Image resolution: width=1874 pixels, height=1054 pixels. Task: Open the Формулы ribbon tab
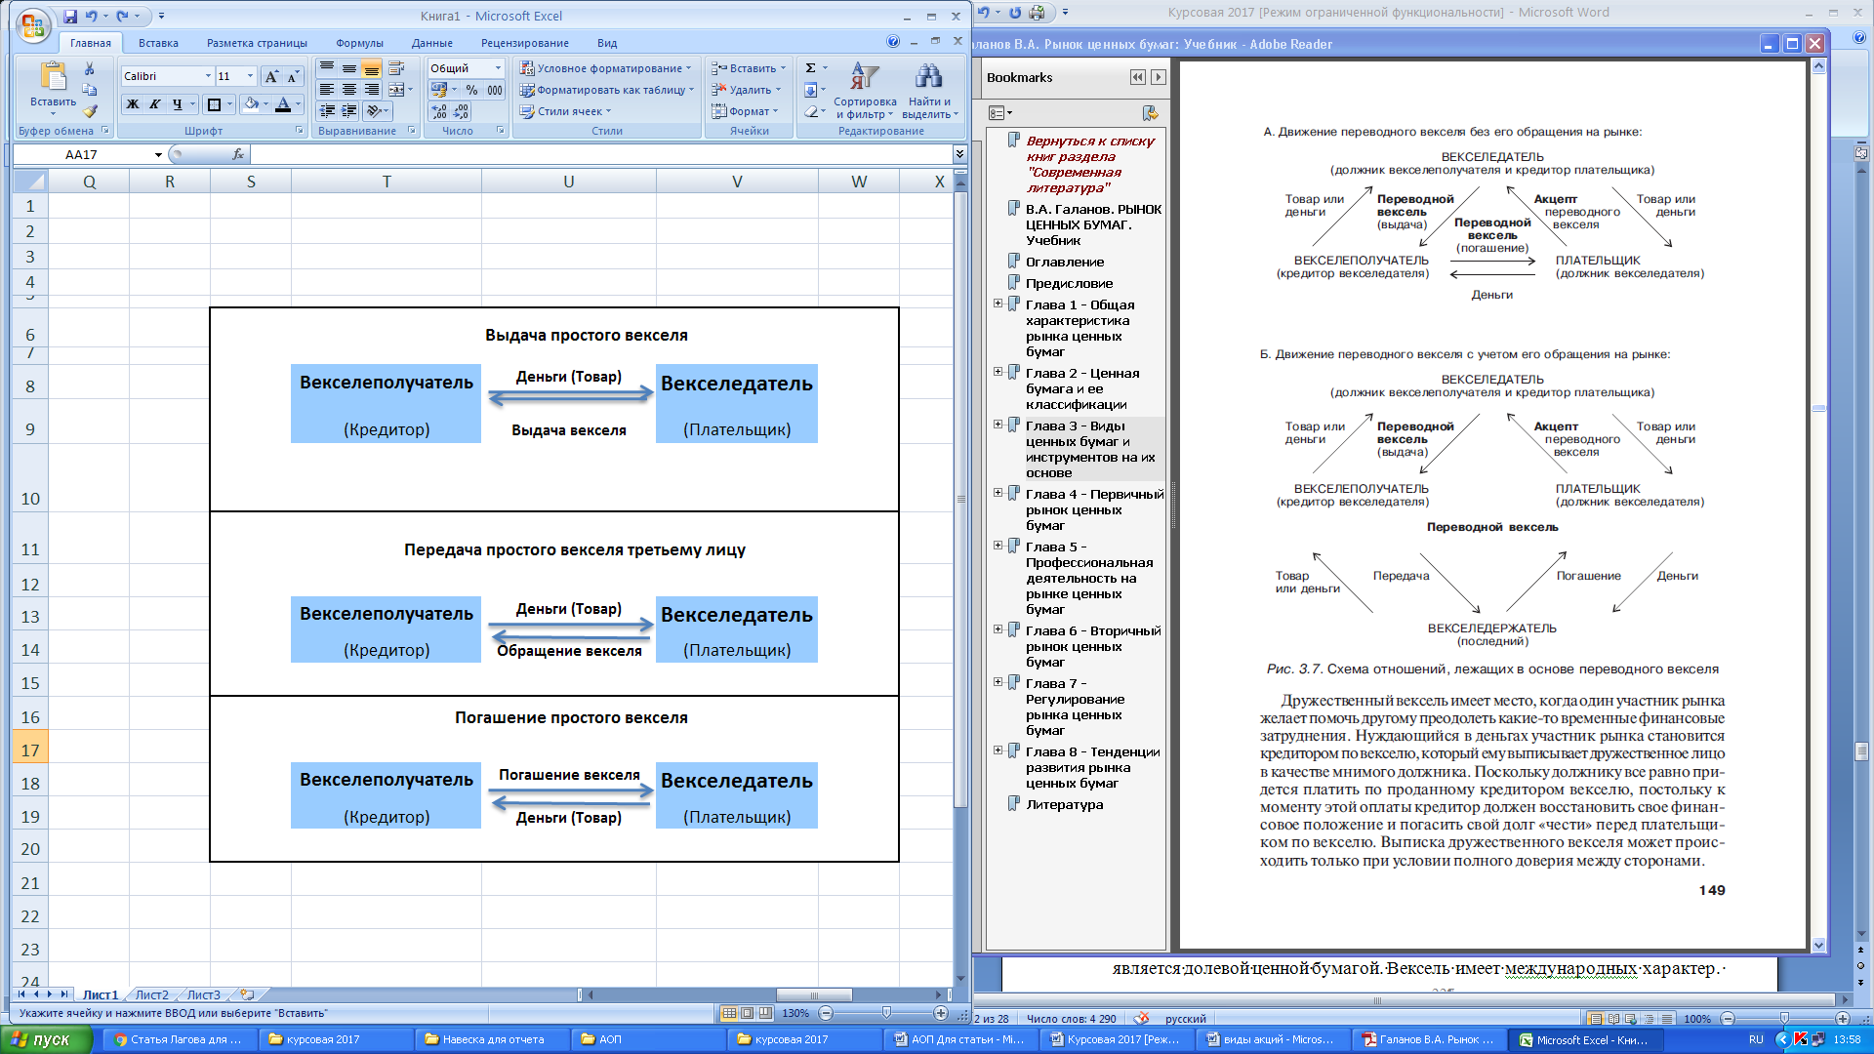point(359,43)
